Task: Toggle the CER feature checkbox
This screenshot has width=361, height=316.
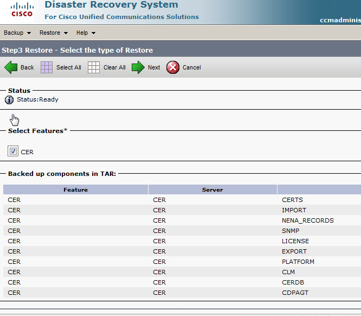Action: point(13,151)
